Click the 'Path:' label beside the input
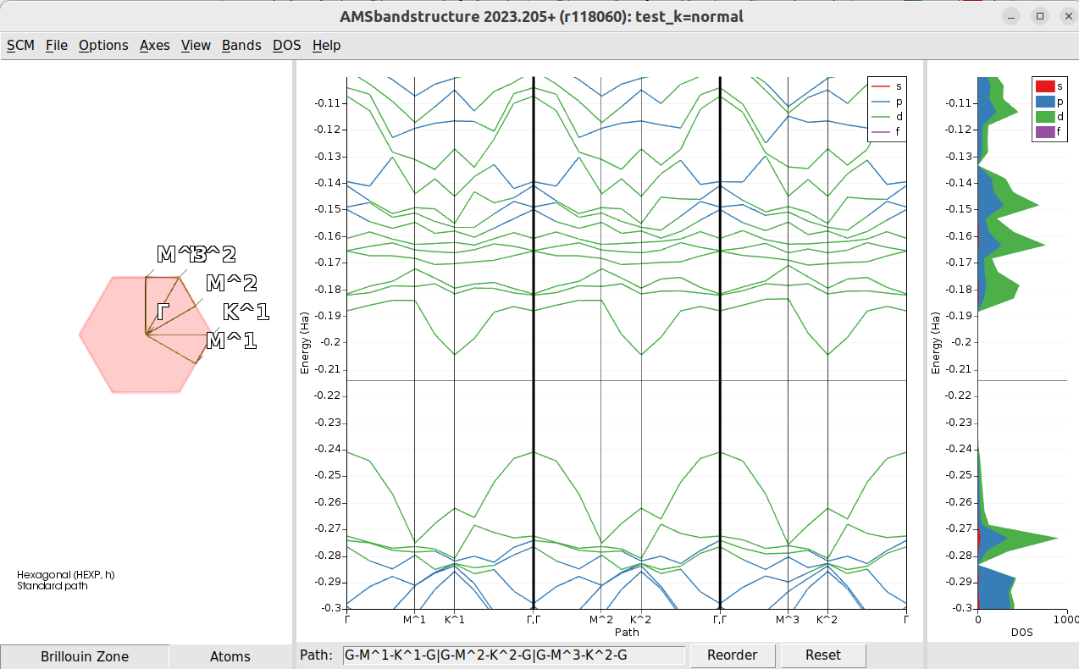1079x669 pixels. (x=315, y=655)
